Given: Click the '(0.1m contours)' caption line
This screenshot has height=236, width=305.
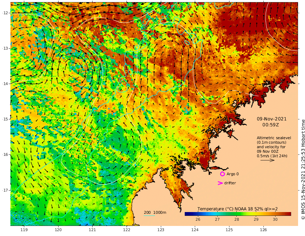Looking at the screenshot, I should (x=271, y=142).
